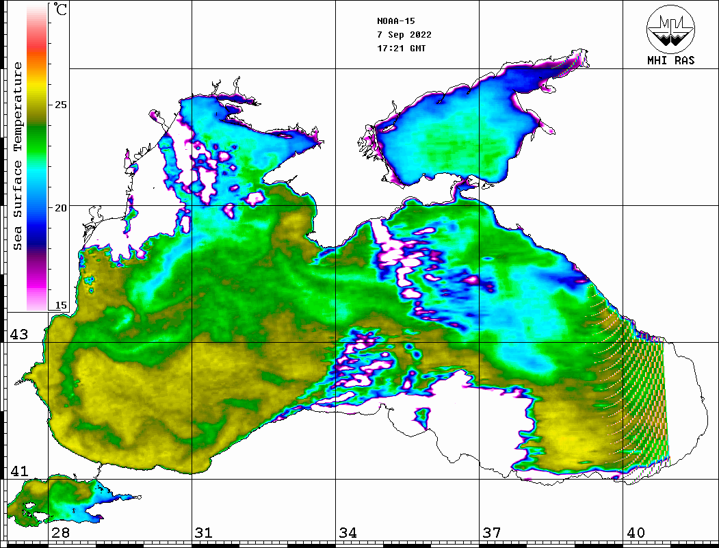Click the MHI RAS logo emblem
This screenshot has width=719, height=548.
pyautogui.click(x=670, y=29)
